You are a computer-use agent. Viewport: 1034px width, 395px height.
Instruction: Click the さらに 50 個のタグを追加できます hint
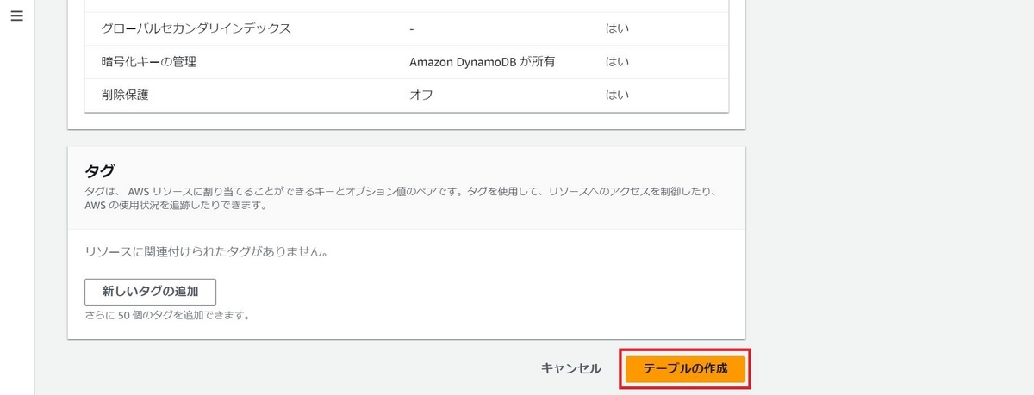pyautogui.click(x=167, y=315)
